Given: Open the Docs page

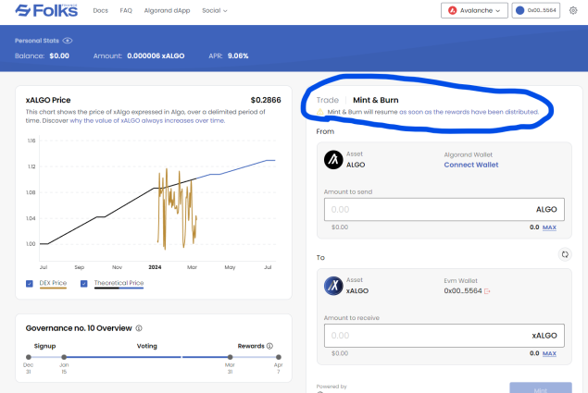Looking at the screenshot, I should pyautogui.click(x=101, y=10).
